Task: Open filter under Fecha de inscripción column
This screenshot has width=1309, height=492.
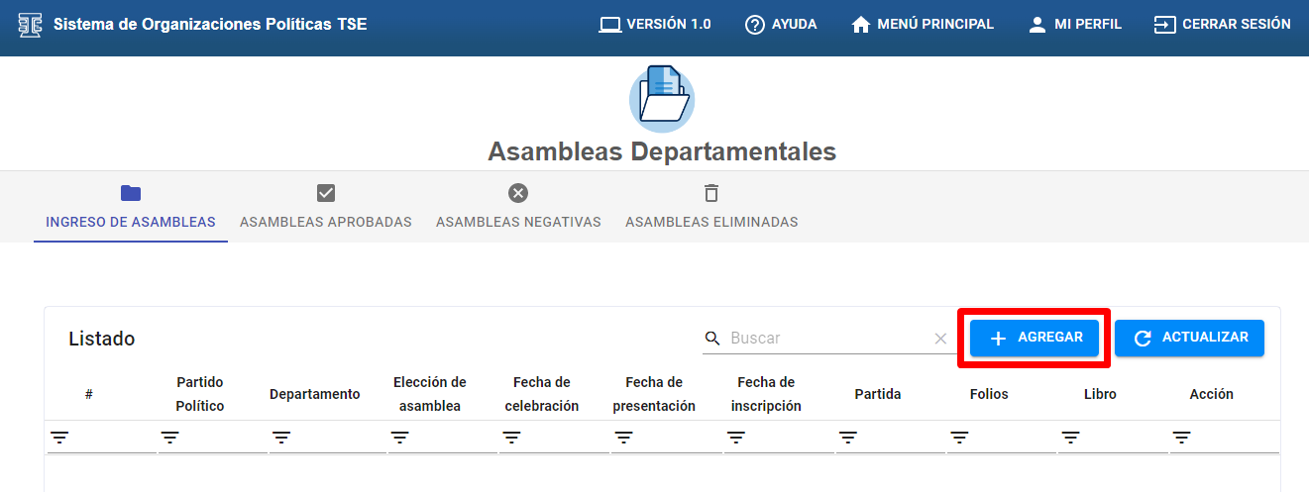Action: coord(735,438)
